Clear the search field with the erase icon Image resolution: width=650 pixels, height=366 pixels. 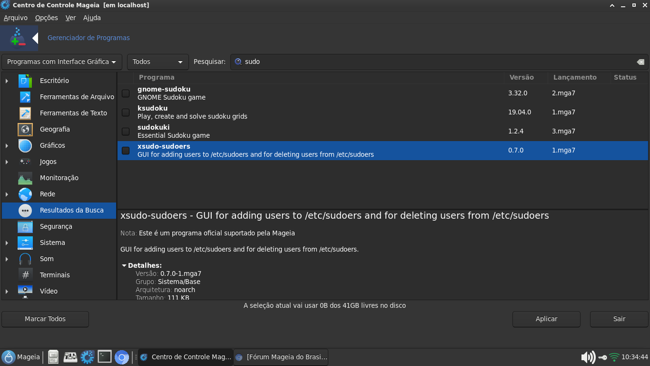tap(640, 62)
